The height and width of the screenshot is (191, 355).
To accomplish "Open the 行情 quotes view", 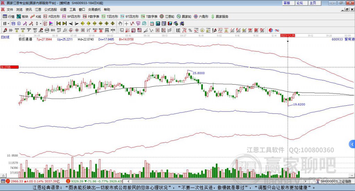I will pos(9,17).
